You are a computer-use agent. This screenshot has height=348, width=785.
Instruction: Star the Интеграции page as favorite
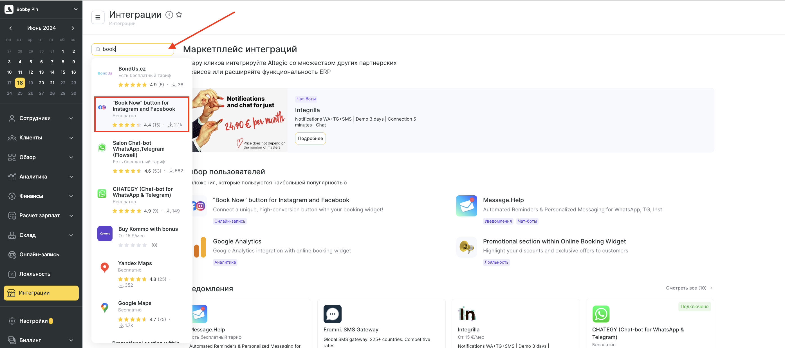tap(179, 15)
